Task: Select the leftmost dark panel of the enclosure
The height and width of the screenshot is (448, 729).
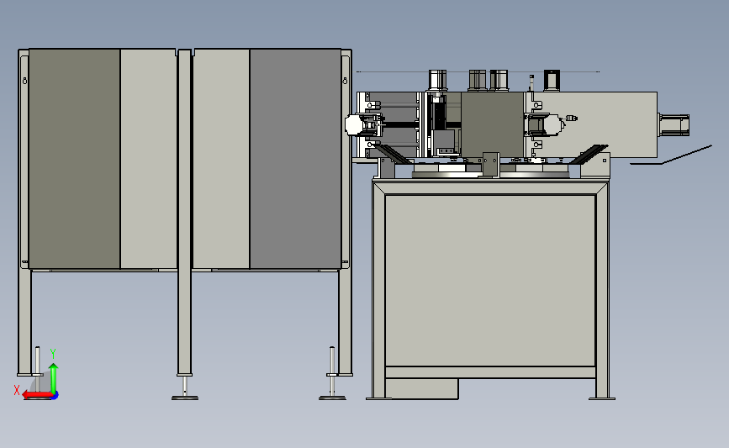Action: click(x=74, y=159)
